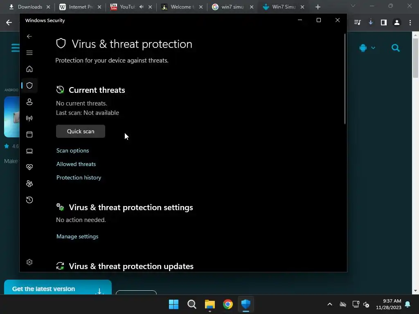Image resolution: width=419 pixels, height=314 pixels.
Task: Open Protection history link
Action: pos(79,177)
